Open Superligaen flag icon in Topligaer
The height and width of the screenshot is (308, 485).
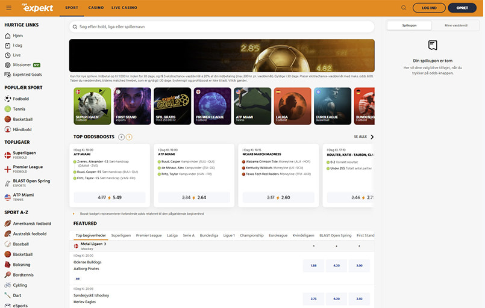pyautogui.click(x=8, y=155)
